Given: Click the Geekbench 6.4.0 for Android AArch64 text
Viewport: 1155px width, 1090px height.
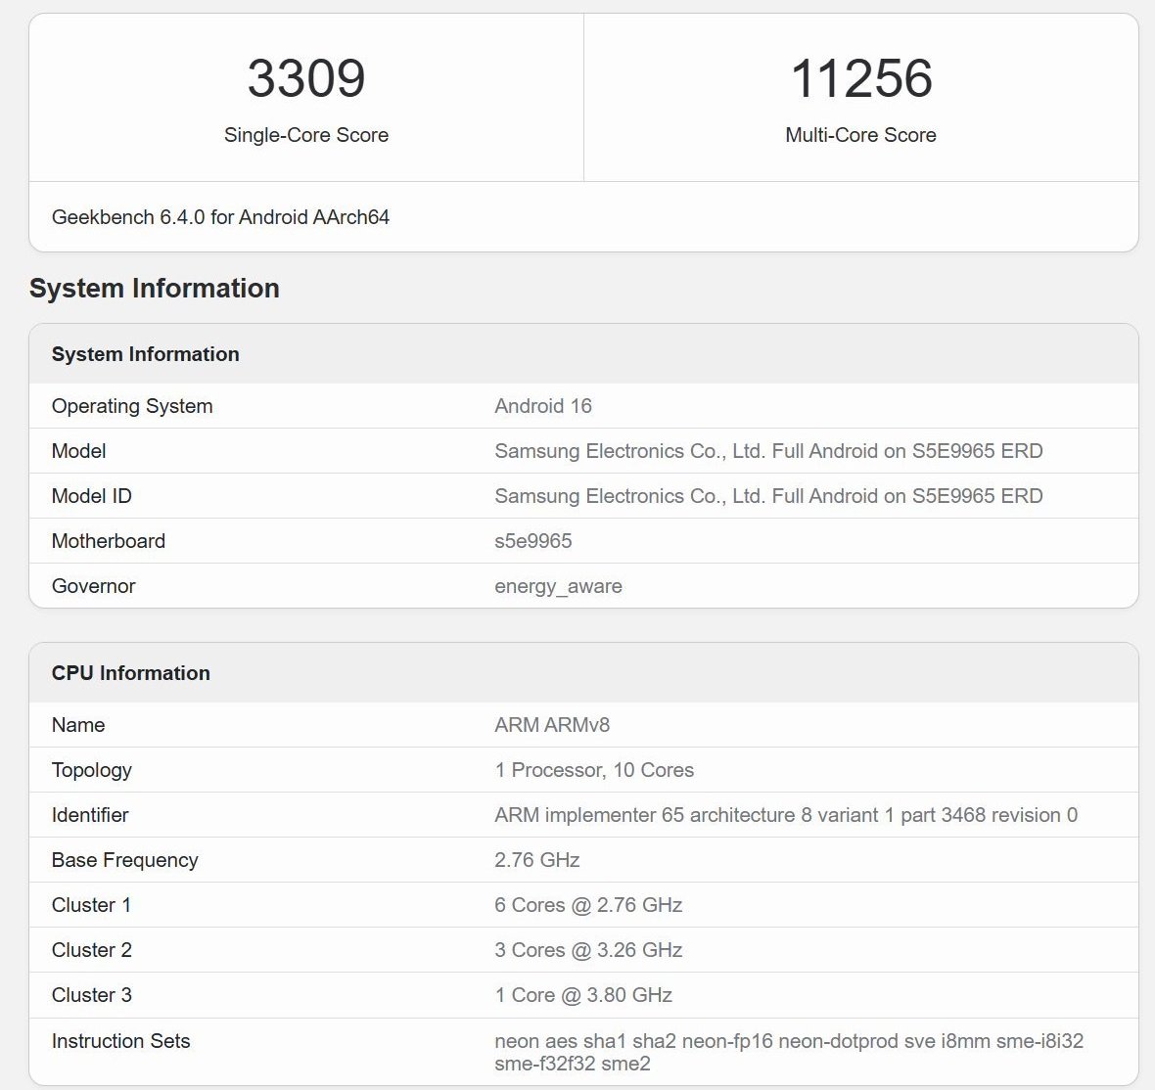Looking at the screenshot, I should click(220, 217).
